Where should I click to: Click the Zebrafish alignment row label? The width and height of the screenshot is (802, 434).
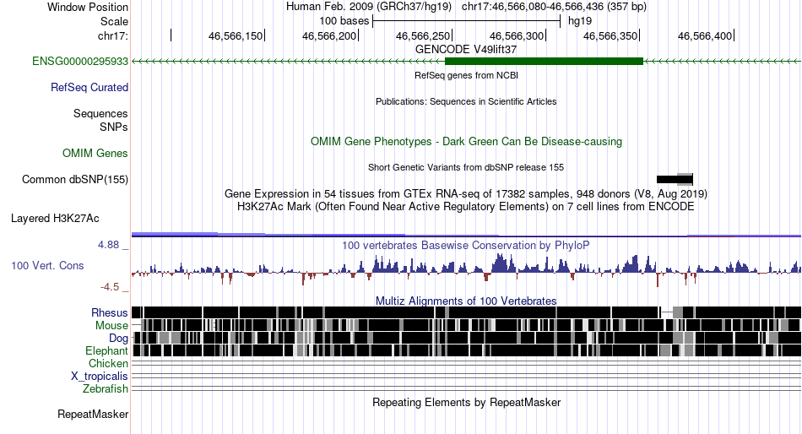[x=106, y=389]
